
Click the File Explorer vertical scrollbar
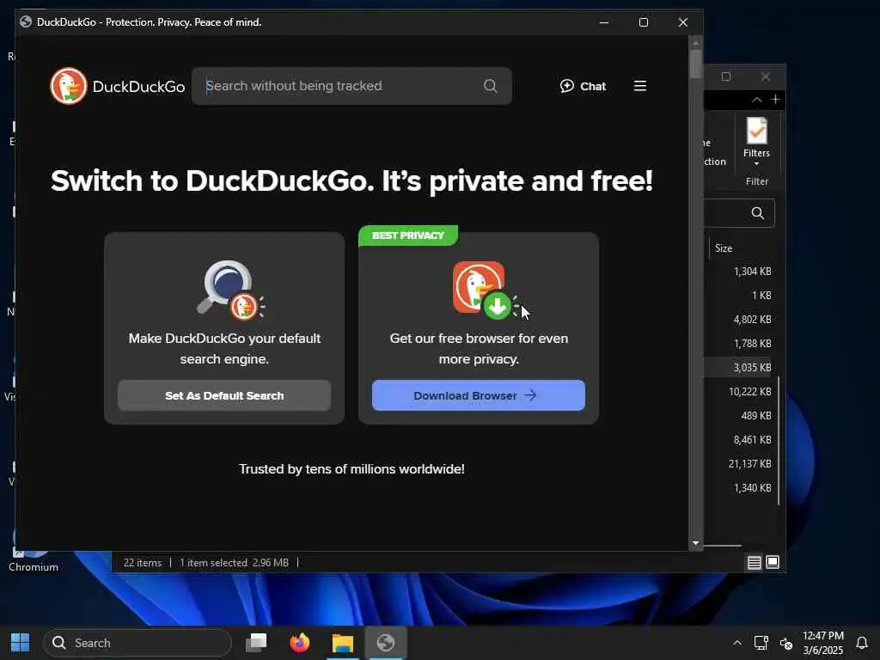pyautogui.click(x=779, y=441)
